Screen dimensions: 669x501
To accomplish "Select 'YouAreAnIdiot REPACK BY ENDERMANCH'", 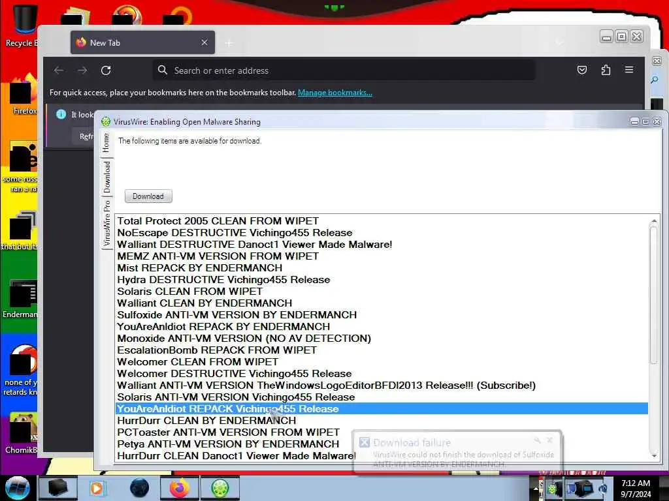I will 382,327.
